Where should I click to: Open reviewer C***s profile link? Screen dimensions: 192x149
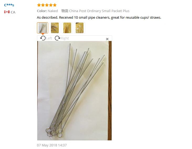(9, 5)
